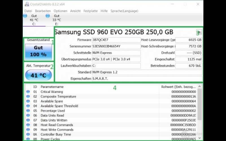Open the Optionen menu
Image resolution: width=226 pixels, height=141 pixels.
point(60,11)
